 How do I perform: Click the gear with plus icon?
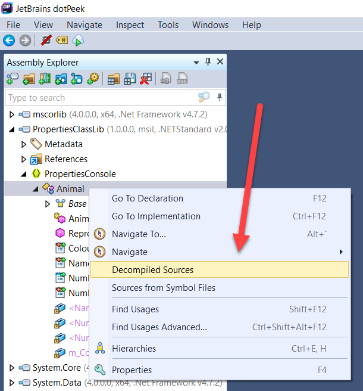(93, 79)
